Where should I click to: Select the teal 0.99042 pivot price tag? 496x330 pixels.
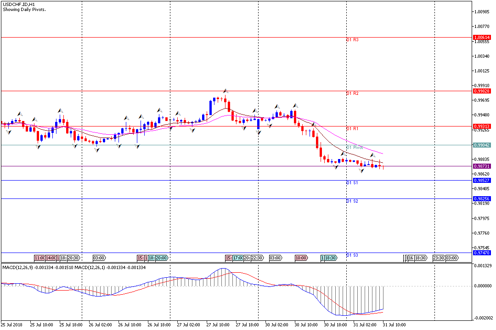[x=482, y=145]
